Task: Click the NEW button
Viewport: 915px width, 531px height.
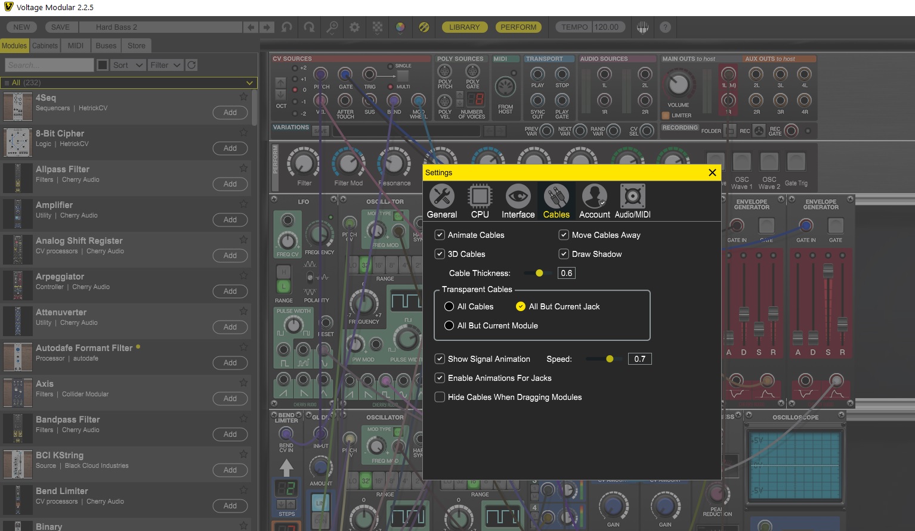Action: 21,27
